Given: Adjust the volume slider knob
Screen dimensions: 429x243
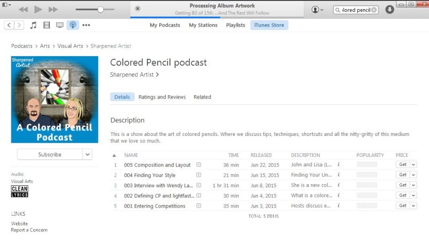Looking at the screenshot, I should [100, 10].
